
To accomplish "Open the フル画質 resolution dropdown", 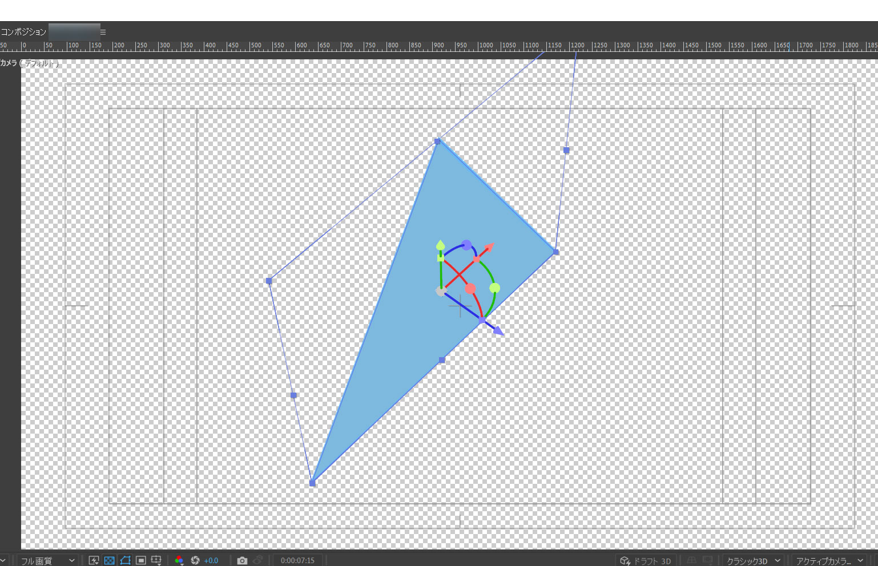I will (x=47, y=560).
